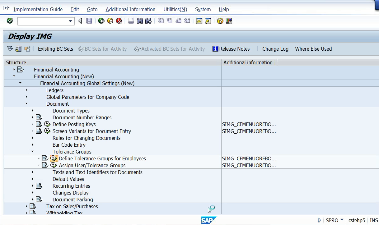Click the Previous Page icon
The width and height of the screenshot is (379, 225).
[x=170, y=21]
